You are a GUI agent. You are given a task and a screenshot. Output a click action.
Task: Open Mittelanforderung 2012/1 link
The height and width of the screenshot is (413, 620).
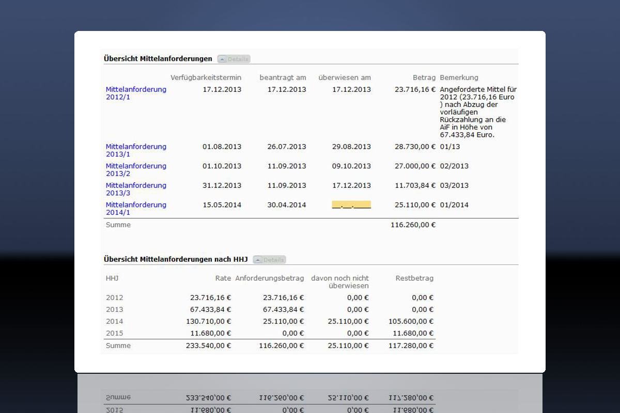point(136,93)
